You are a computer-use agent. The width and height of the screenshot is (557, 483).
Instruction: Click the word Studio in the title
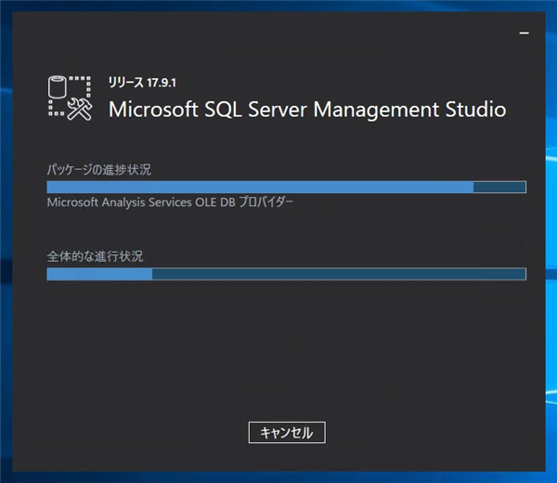(x=472, y=109)
